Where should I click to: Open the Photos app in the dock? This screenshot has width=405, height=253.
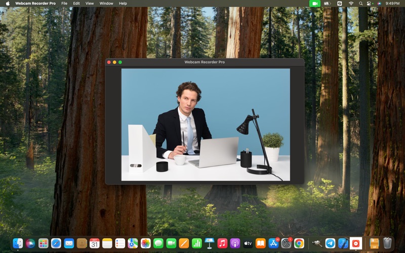(x=146, y=243)
